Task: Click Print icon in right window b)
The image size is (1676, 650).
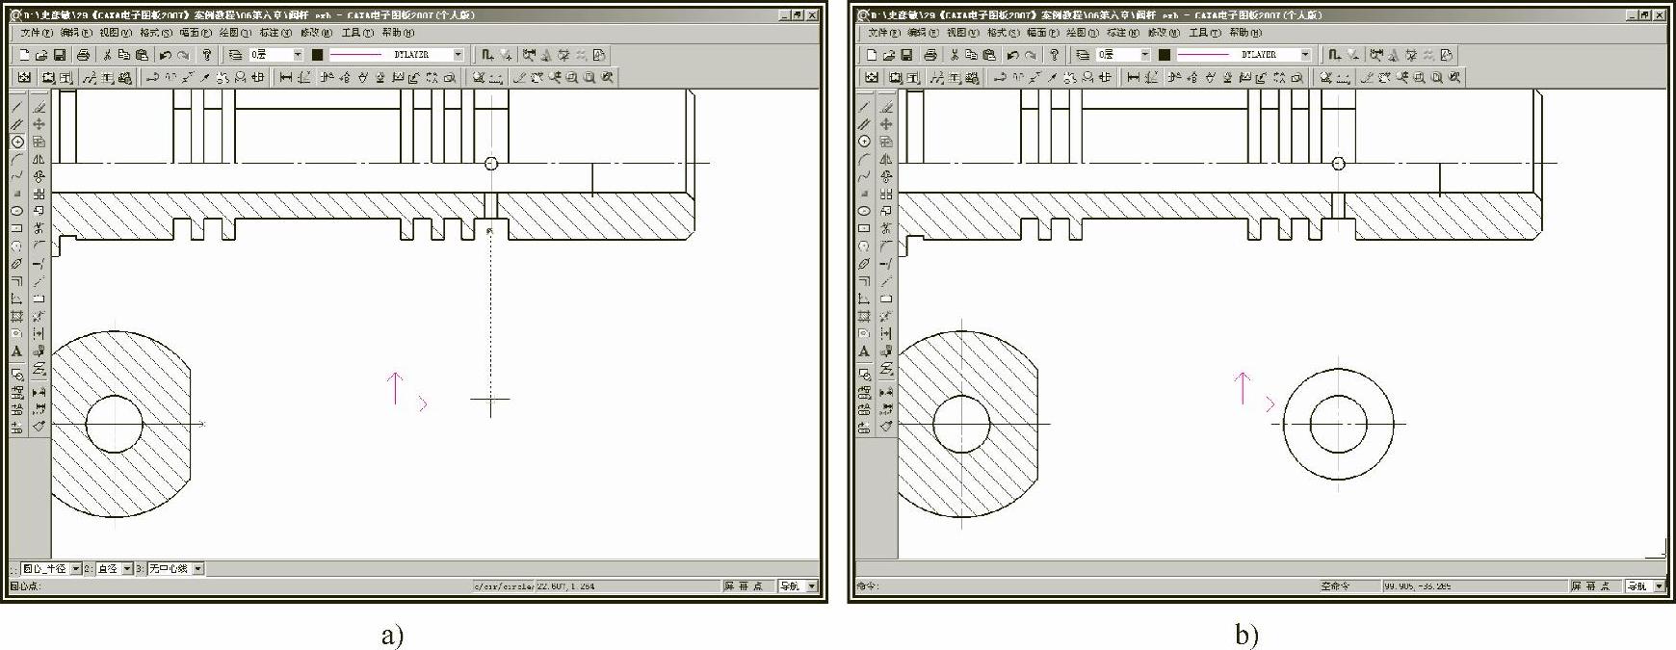Action: click(x=930, y=55)
